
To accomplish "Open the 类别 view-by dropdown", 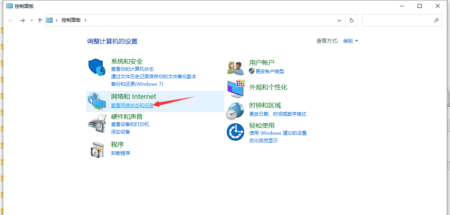I will 350,41.
